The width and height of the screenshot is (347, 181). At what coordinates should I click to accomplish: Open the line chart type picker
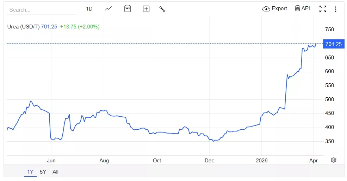pos(109,9)
